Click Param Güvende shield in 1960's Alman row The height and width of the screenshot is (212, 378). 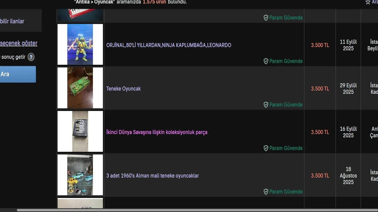tap(266, 192)
